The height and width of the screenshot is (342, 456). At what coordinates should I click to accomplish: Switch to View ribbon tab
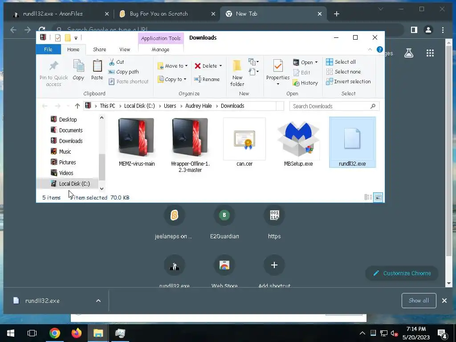[125, 49]
